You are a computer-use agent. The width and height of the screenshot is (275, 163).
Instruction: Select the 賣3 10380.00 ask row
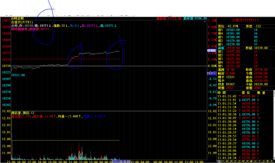pyautogui.click(x=246, y=37)
